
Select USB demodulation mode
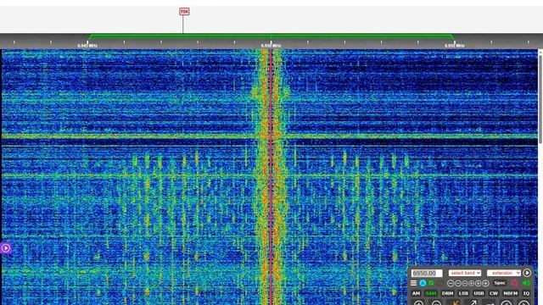[x=479, y=293]
